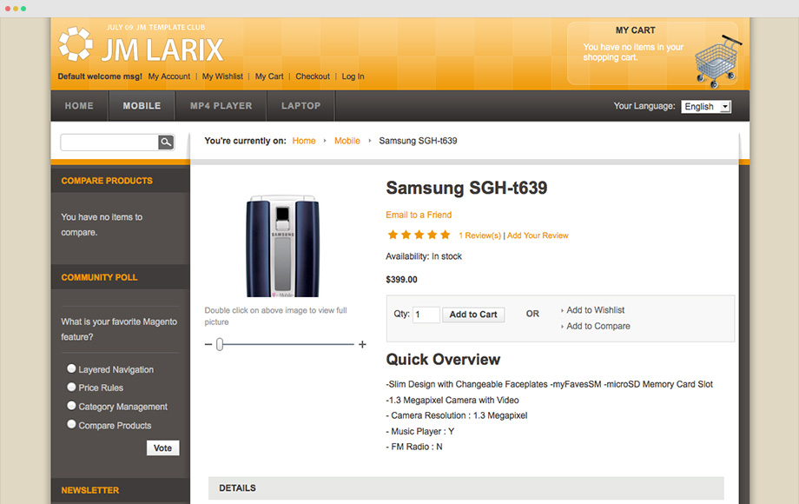Click the My Cart header link
799x504 pixels.
click(x=269, y=76)
